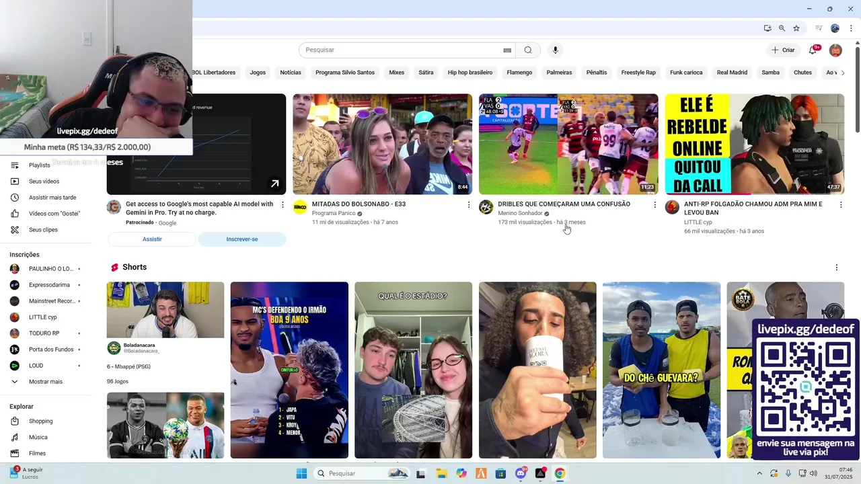Open options for ANTI-RP FOLGADÃO video

pos(840,204)
